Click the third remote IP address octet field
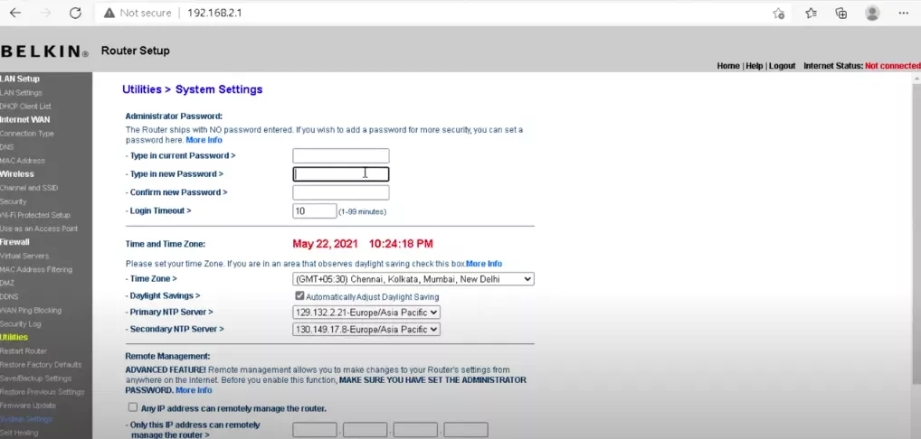 [415, 430]
